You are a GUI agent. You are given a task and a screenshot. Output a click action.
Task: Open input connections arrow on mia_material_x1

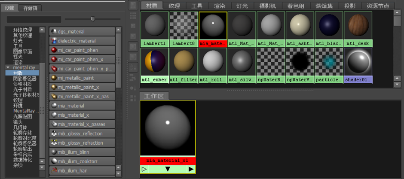click(144, 169)
